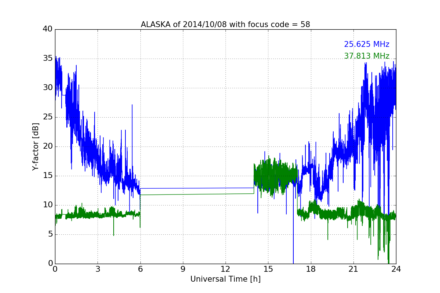Click the y-axis tick label 40
Viewport: 440px width, 293px height.
pos(48,29)
